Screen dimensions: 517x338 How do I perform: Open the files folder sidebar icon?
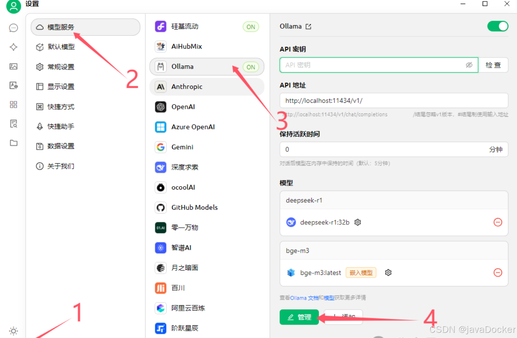tap(13, 143)
